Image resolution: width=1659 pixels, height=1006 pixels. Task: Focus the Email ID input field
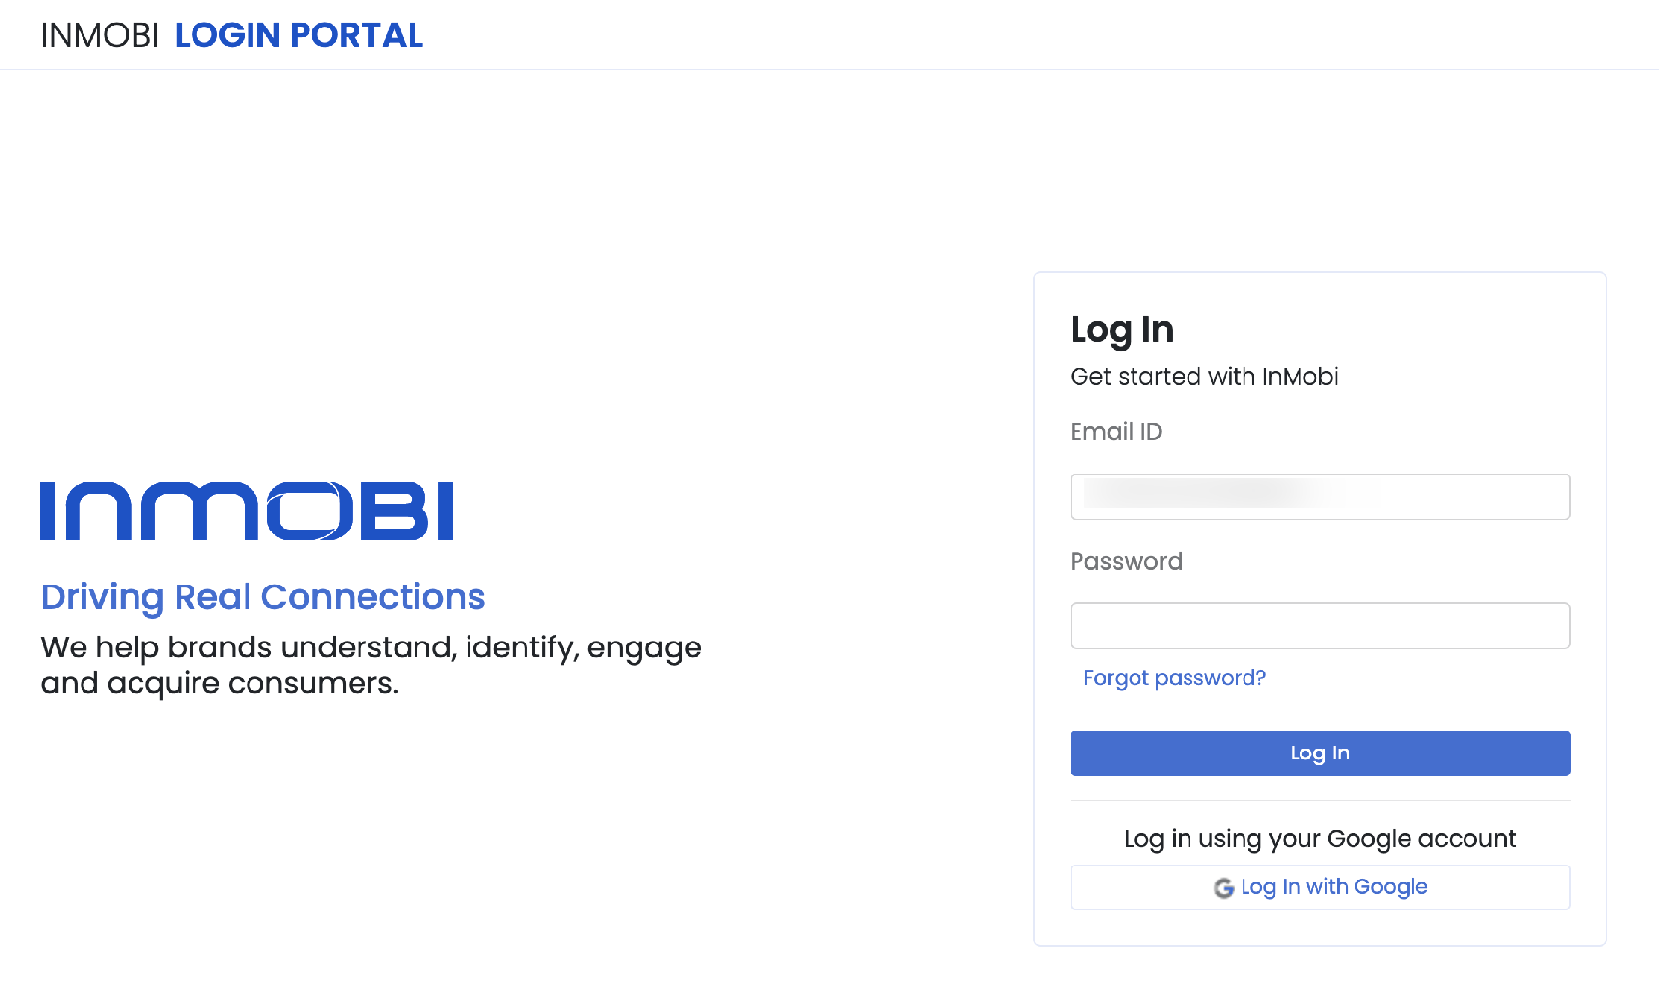(1319, 496)
